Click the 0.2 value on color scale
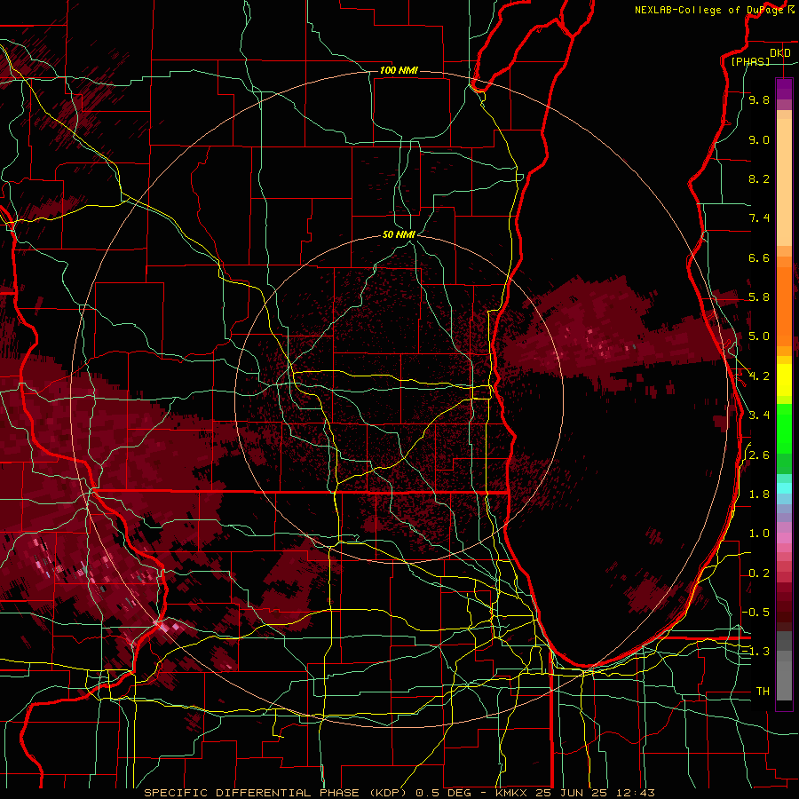 pyautogui.click(x=759, y=574)
